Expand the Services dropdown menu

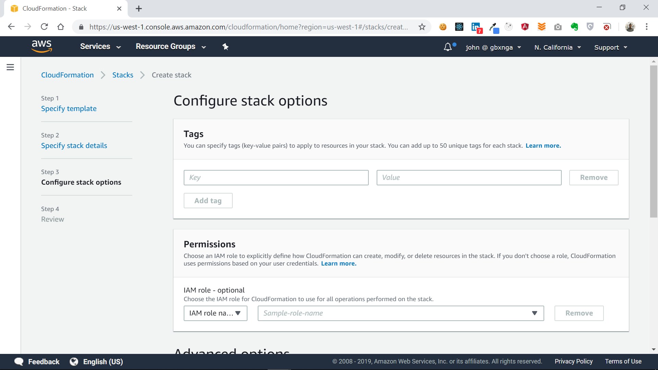pyautogui.click(x=100, y=47)
